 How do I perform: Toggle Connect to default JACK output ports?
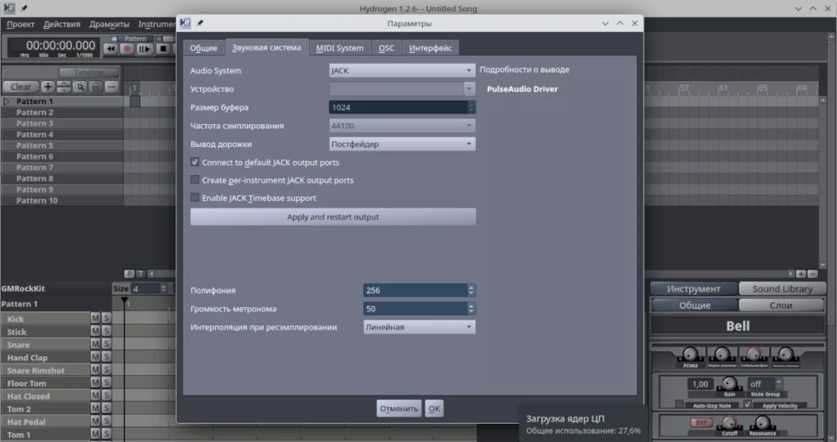click(x=195, y=162)
